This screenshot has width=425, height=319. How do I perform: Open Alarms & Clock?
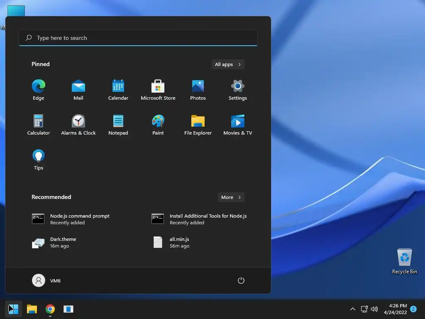78,125
